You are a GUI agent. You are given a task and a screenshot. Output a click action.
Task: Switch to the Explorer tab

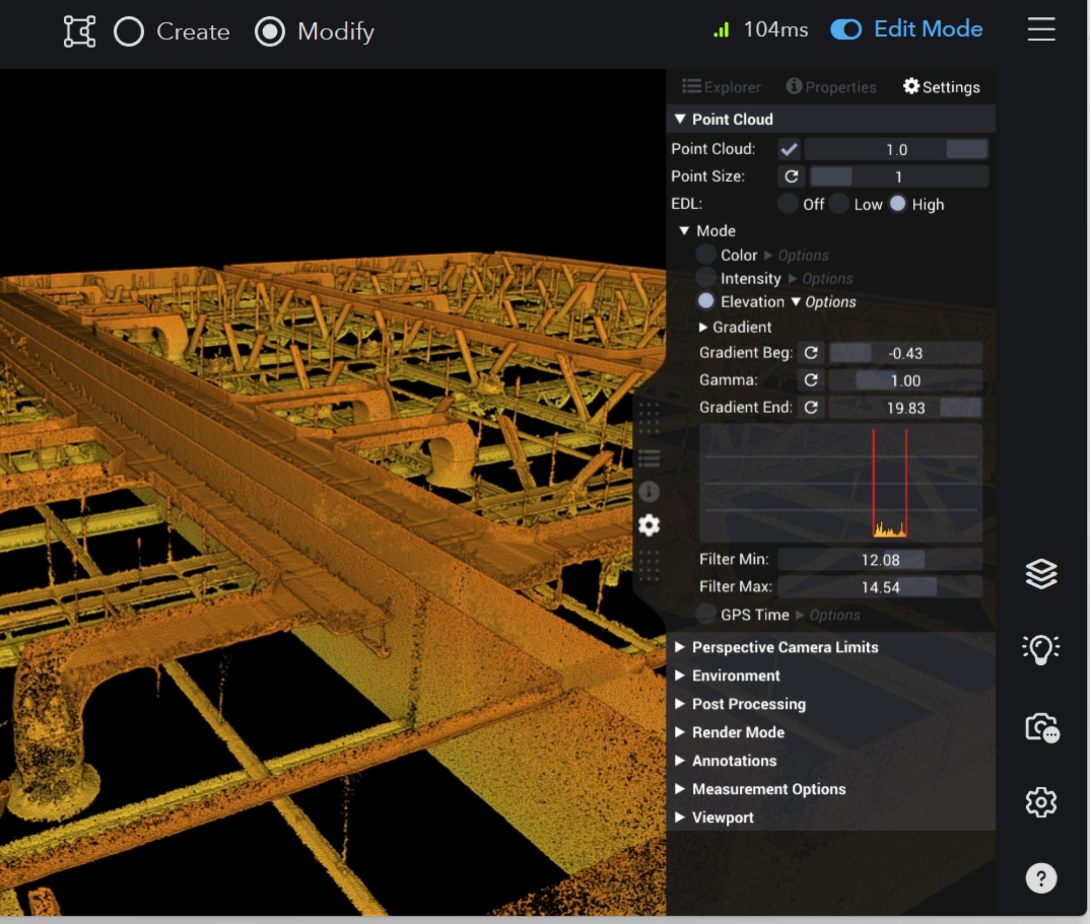click(x=721, y=87)
